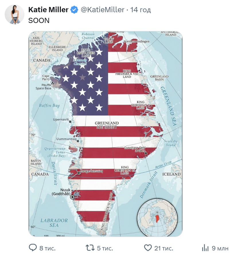The image size is (240, 256).
Task: Click the @KatieMiller handle
Action: click(x=102, y=10)
